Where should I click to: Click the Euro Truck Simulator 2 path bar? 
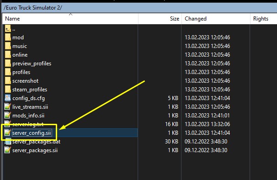coord(139,8)
